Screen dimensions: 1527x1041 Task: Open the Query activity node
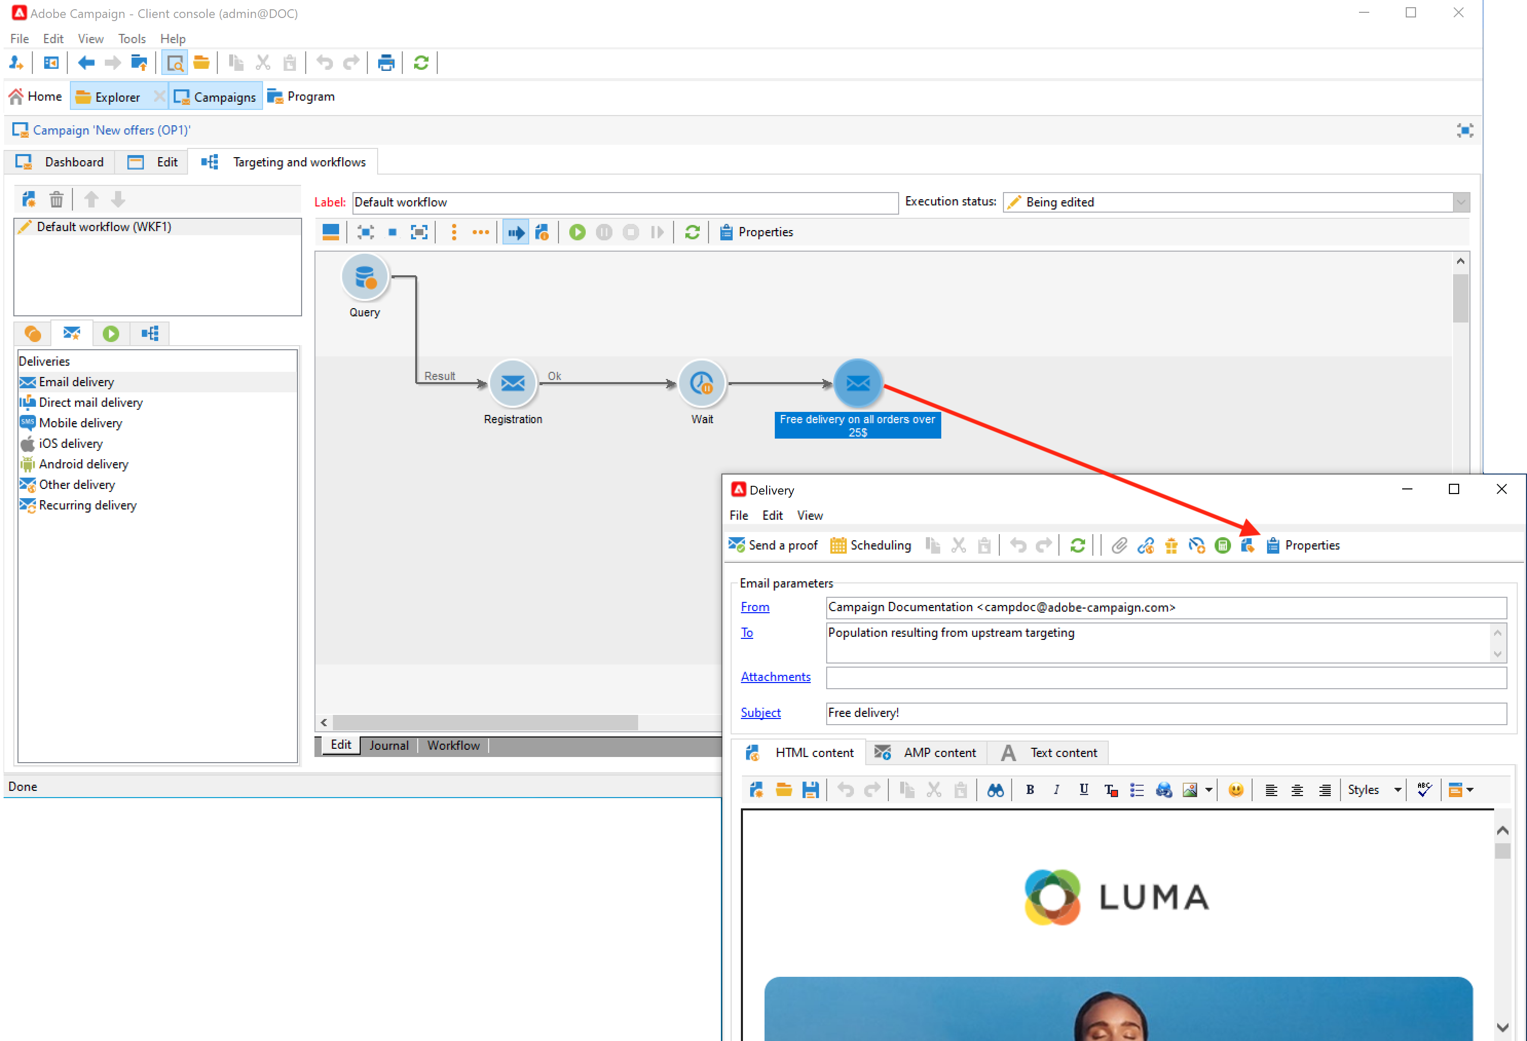365,277
